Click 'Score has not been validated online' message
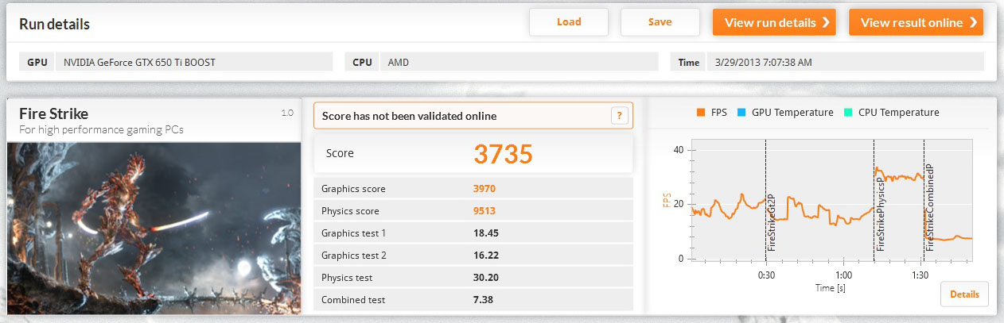This screenshot has width=1004, height=323. tap(409, 116)
